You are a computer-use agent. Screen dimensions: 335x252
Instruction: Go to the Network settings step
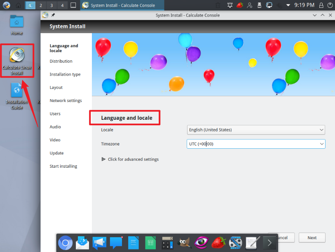click(66, 100)
